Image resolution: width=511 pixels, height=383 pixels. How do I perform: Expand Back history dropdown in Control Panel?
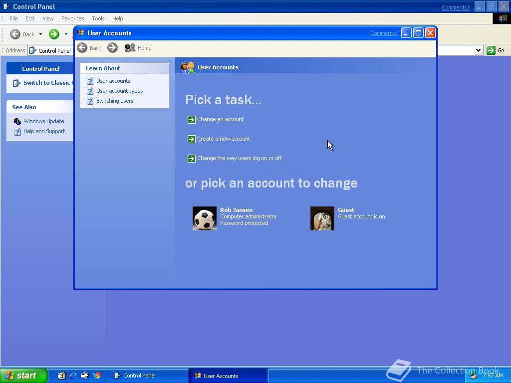pyautogui.click(x=40, y=34)
